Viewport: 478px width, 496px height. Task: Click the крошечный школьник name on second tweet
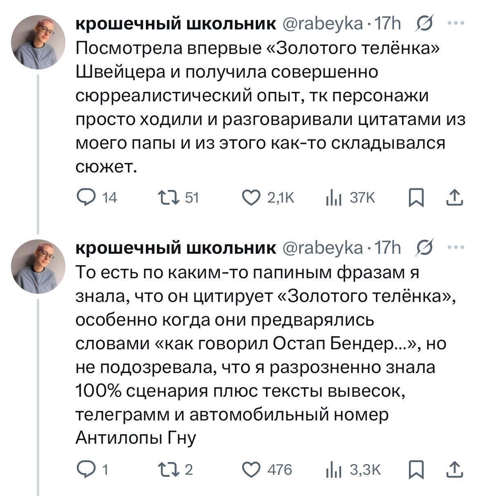click(x=176, y=248)
